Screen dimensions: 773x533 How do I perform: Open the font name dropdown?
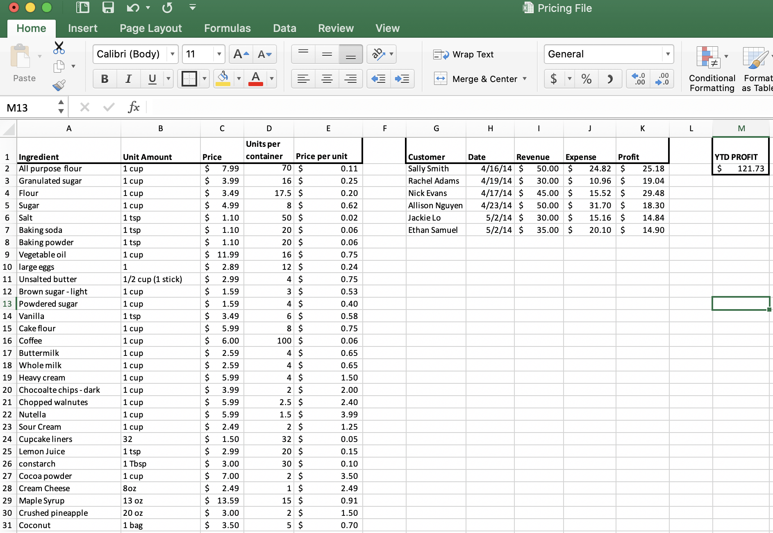[x=172, y=54]
